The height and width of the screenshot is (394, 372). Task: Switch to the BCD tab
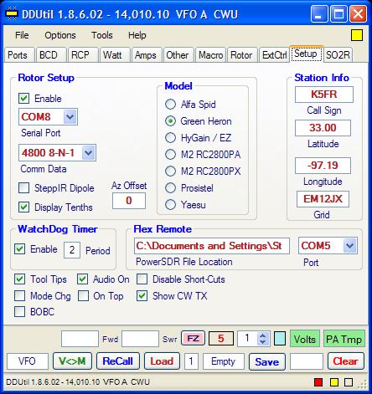[x=50, y=55]
